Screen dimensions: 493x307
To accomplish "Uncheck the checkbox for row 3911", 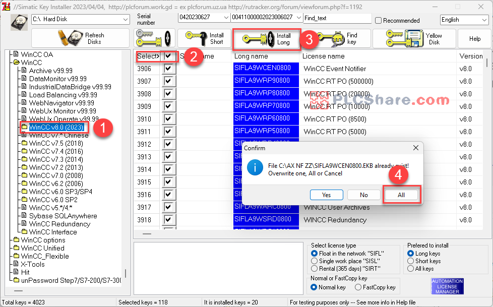I will click(x=168, y=131).
